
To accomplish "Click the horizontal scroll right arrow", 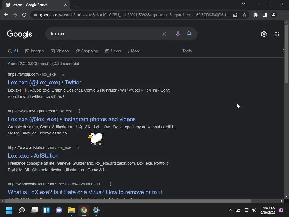I will (x=282, y=201).
